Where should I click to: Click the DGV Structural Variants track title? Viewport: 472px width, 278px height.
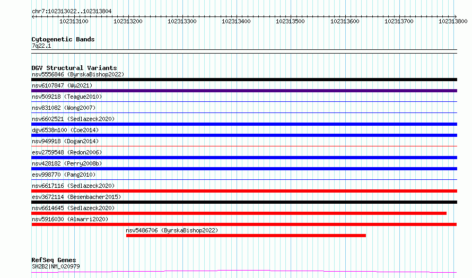(74, 68)
